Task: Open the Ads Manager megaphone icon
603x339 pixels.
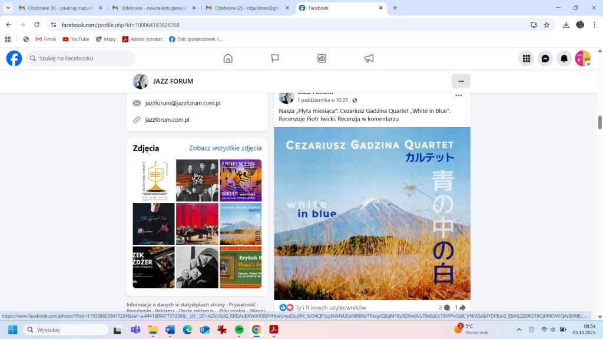Action: pyautogui.click(x=369, y=58)
